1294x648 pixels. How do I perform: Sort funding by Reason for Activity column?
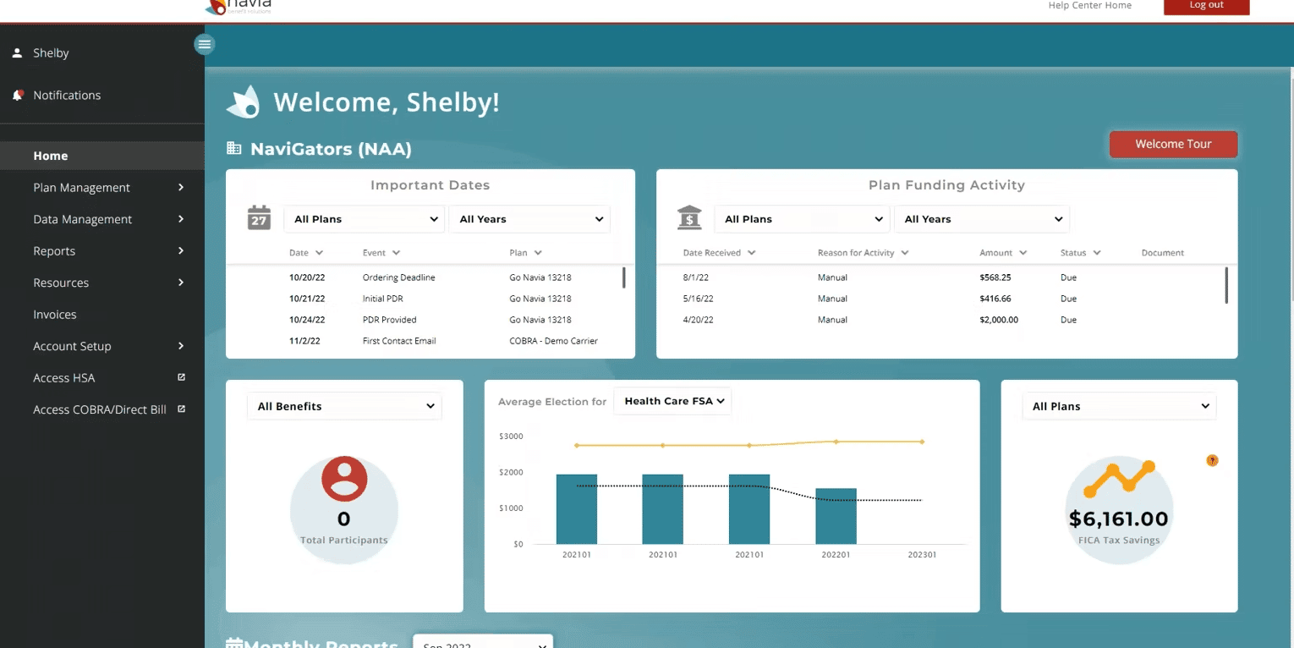click(863, 252)
